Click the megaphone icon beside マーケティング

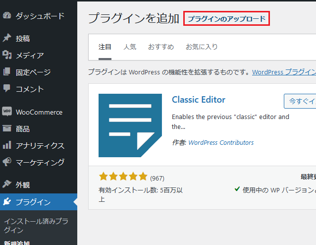pyautogui.click(x=7, y=162)
